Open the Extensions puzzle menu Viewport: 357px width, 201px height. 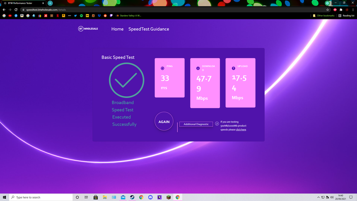click(341, 10)
